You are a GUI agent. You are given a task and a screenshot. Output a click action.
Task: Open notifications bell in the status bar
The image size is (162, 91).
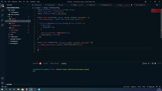(x=160, y=87)
